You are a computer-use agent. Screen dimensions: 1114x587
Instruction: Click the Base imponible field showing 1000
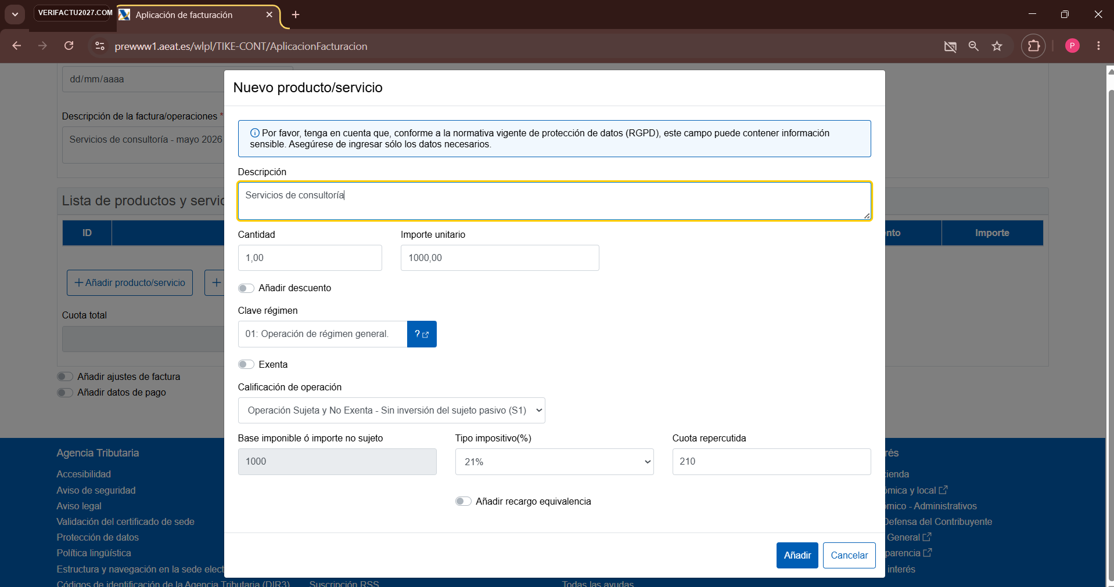tap(337, 462)
